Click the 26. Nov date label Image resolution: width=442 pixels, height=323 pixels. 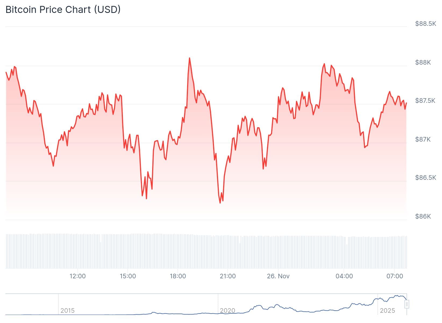coord(278,276)
